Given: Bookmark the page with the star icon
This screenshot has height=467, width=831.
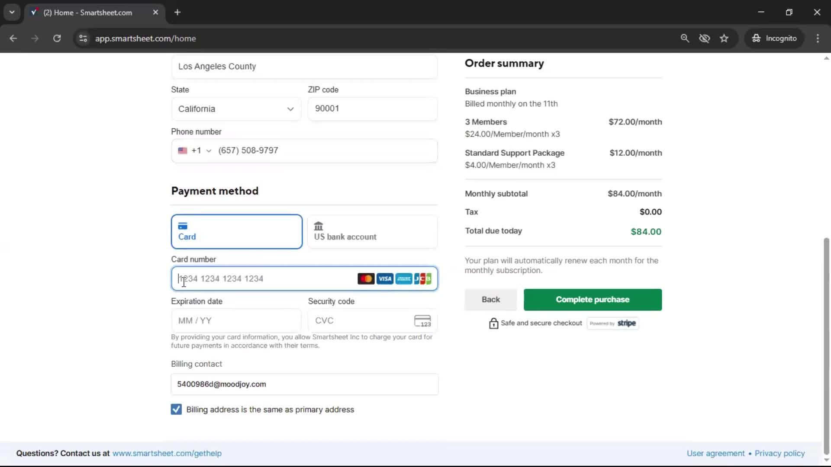Looking at the screenshot, I should coord(724,38).
